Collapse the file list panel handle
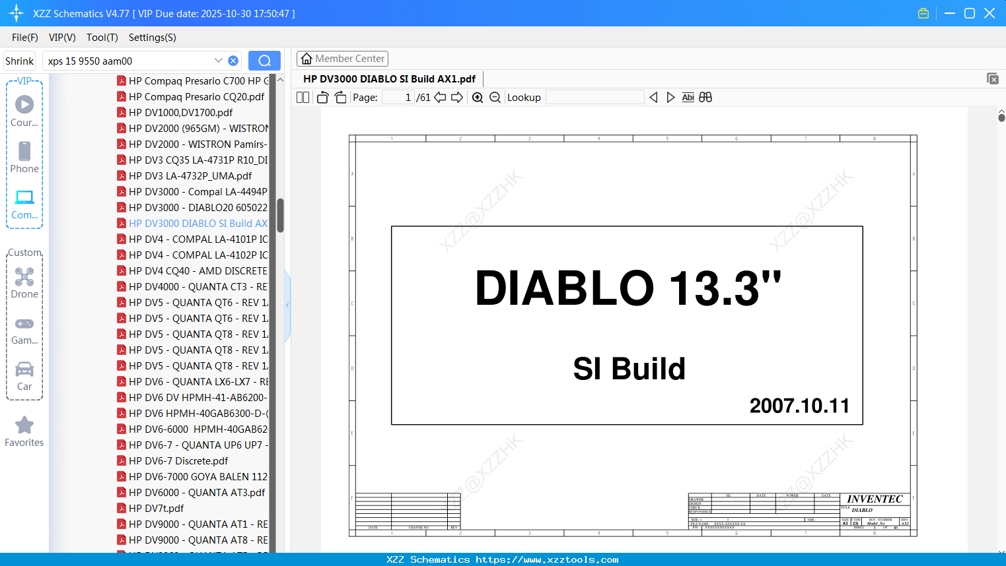The image size is (1006, 566). coord(287,305)
